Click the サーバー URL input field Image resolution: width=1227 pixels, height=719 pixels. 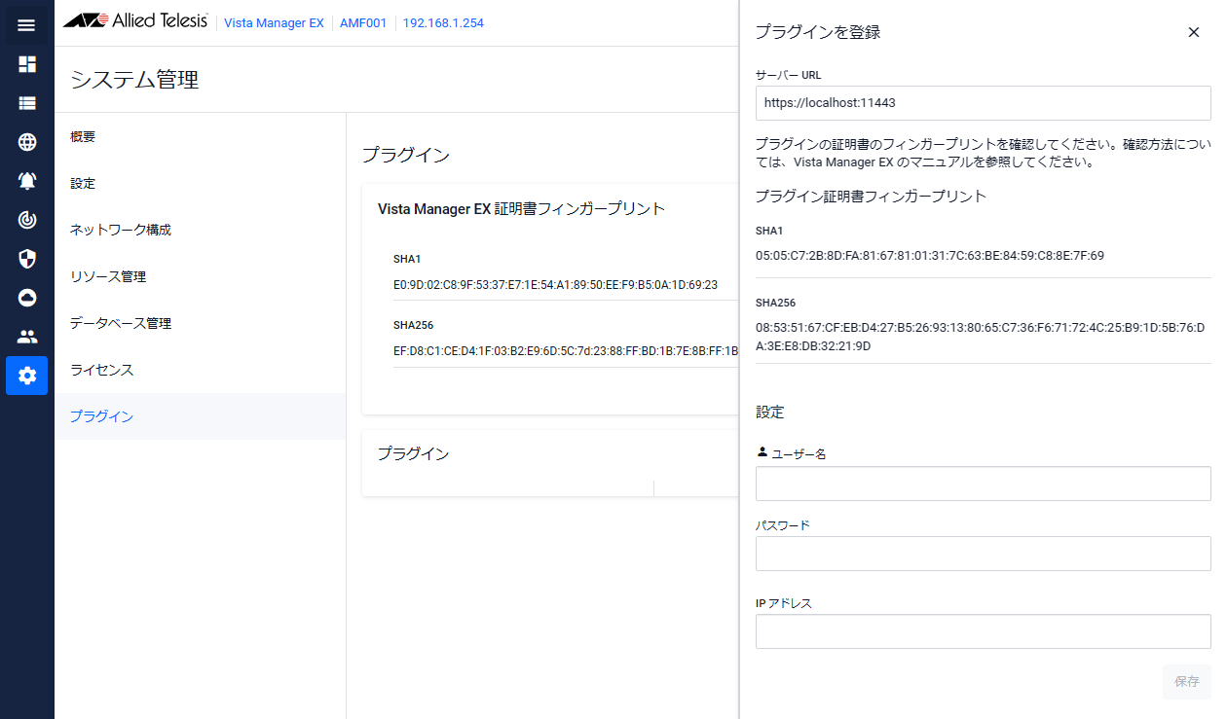983,102
